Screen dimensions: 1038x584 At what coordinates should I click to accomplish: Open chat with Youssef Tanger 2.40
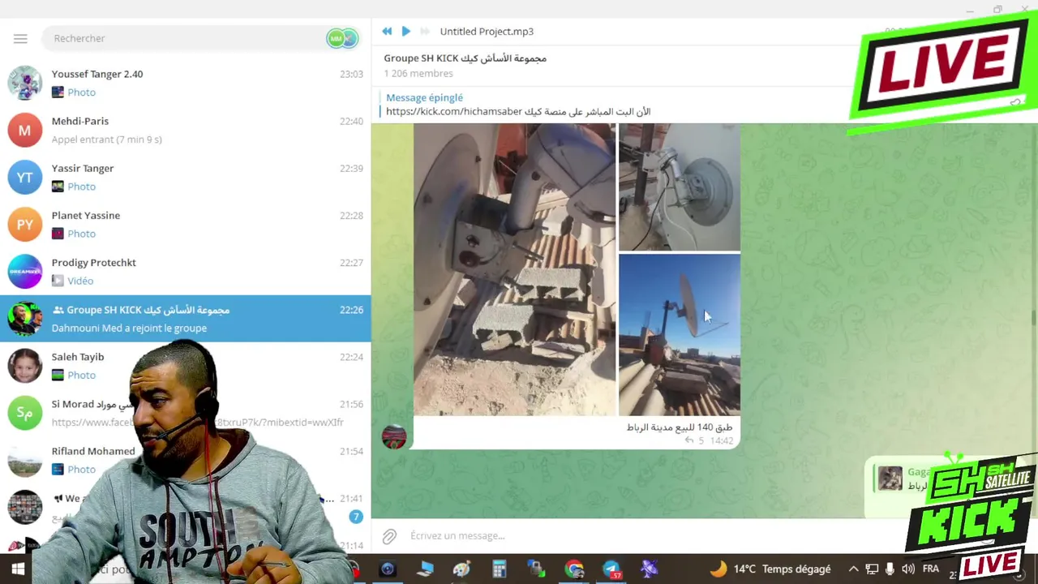(x=186, y=83)
